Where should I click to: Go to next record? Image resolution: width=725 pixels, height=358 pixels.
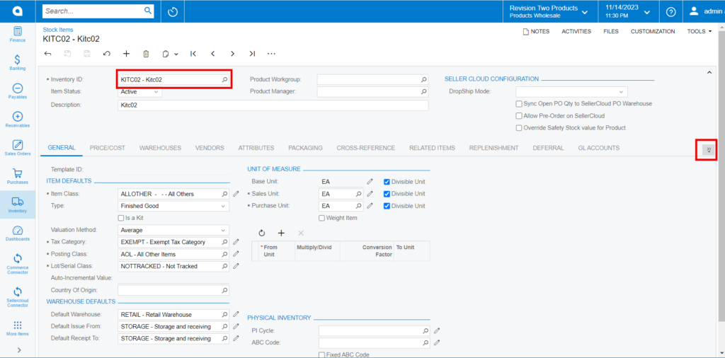click(232, 54)
